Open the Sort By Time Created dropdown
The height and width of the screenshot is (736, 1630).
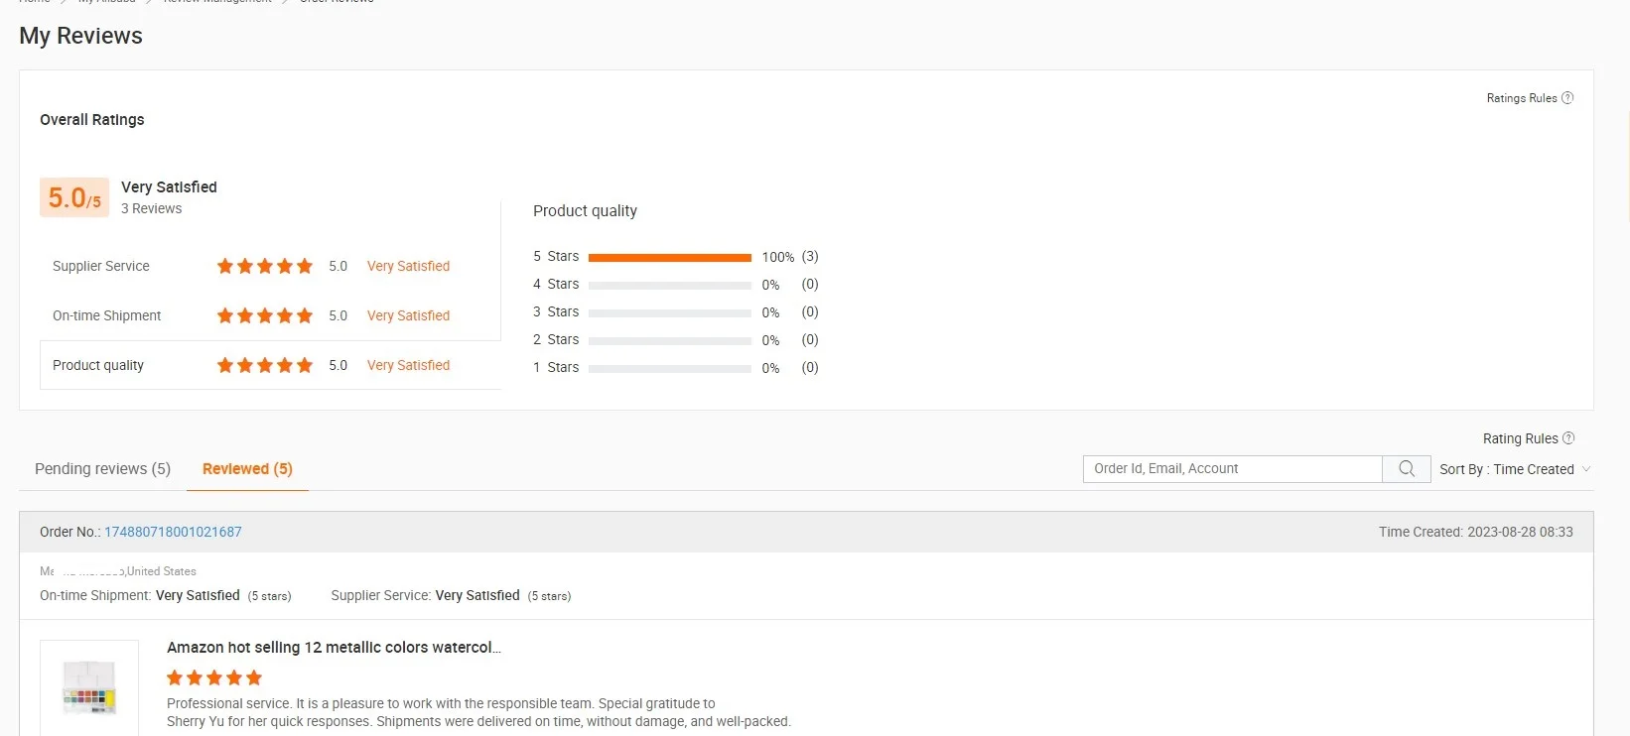coord(1514,469)
